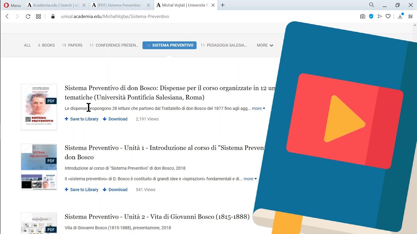Image resolution: width=417 pixels, height=234 pixels.
Task: Click the blue shield ad-blocker icon
Action: point(371,16)
